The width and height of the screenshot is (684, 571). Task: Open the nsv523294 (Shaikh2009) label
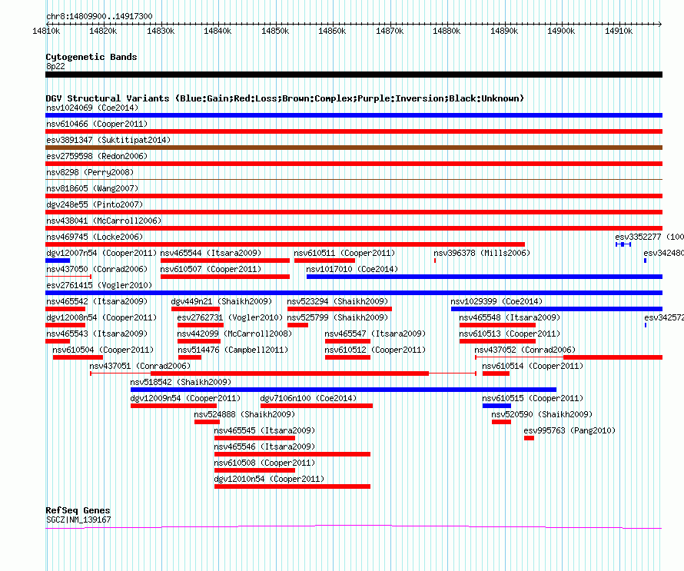[x=337, y=301]
